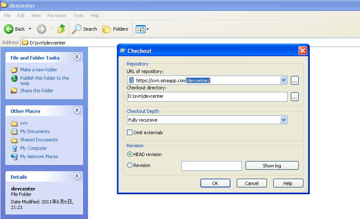Image resolution: width=360 pixels, height=219 pixels.
Task: Enable Omit externals checkbox
Action: click(x=130, y=133)
